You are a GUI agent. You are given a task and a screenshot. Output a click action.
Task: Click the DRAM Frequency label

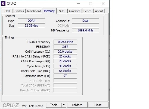click(x=39, y=42)
